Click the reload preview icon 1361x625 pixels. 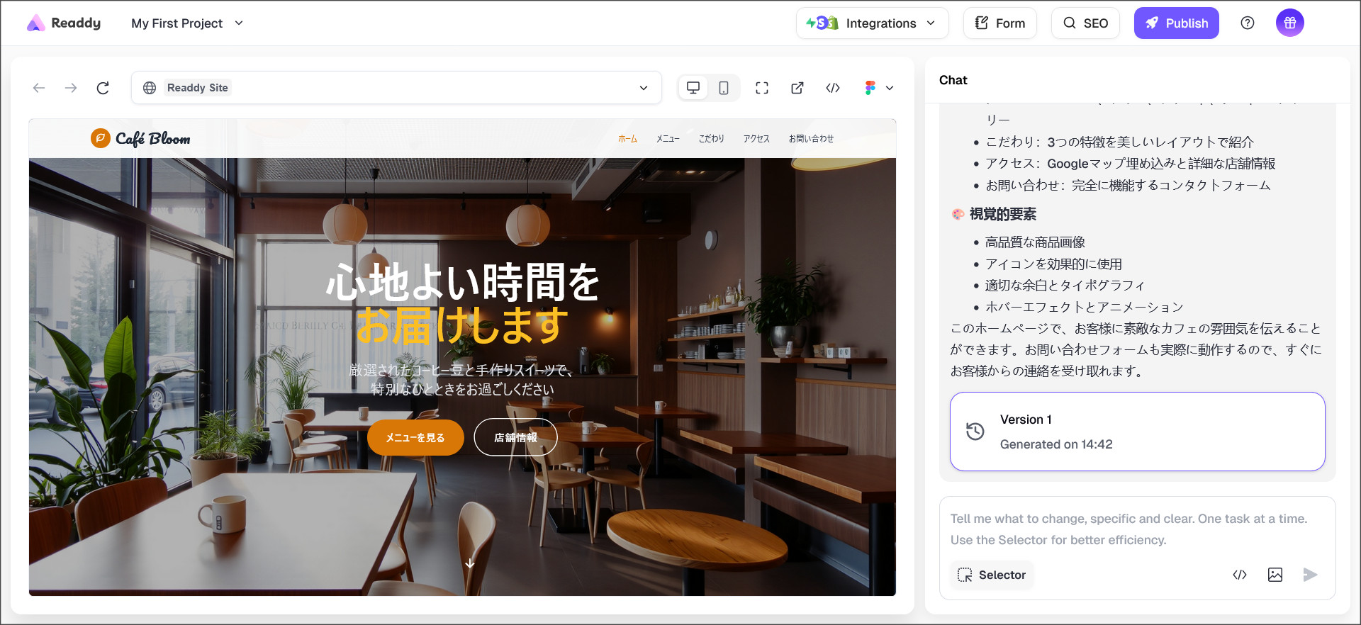103,88
